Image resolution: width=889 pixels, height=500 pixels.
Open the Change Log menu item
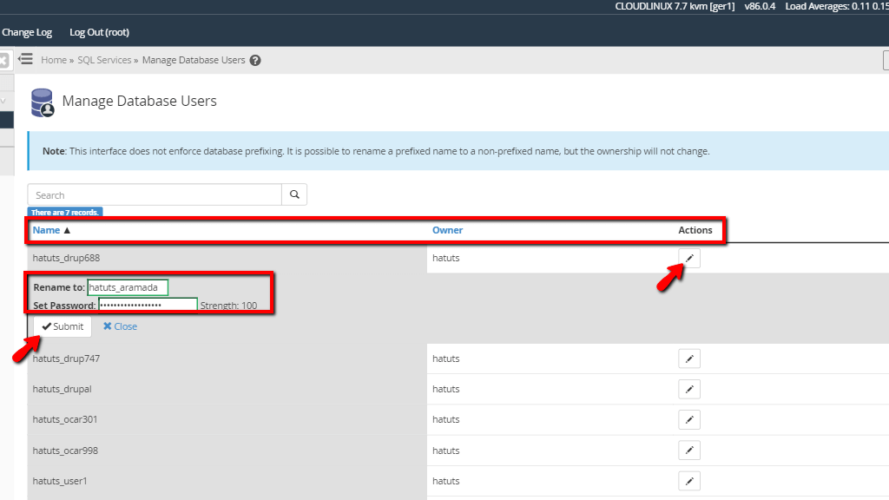pos(27,32)
